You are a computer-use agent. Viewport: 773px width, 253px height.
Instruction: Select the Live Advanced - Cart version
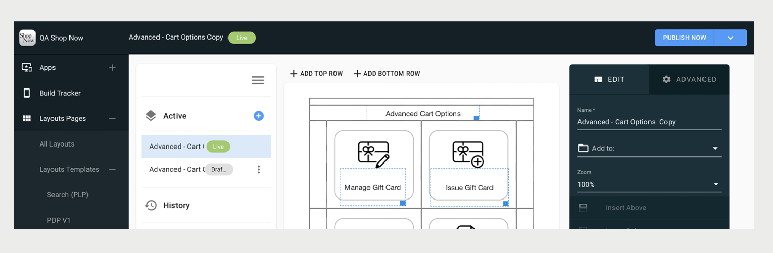click(x=206, y=147)
